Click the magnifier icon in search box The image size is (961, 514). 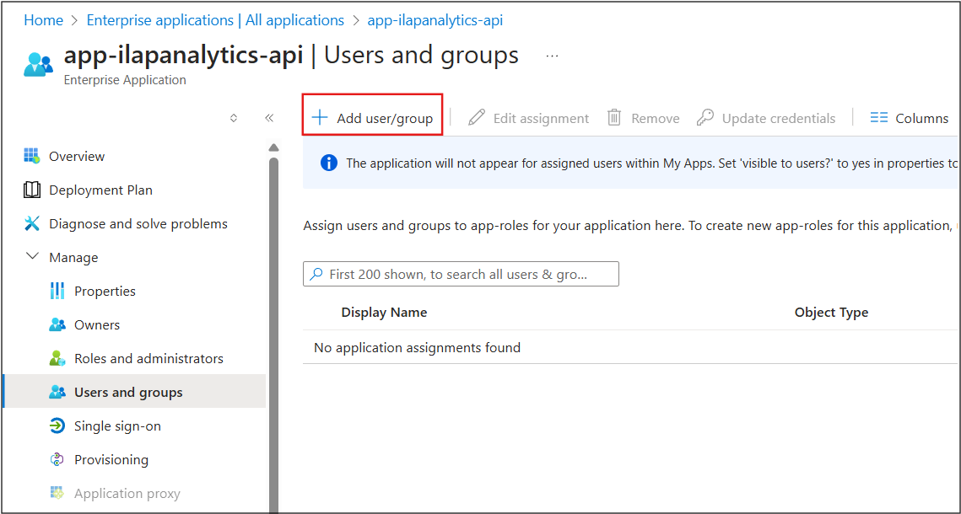316,274
